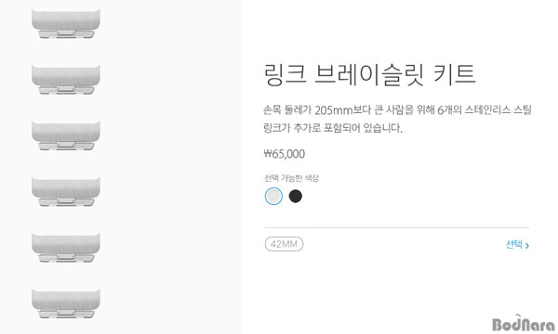Click the BodNara watermark logo

(x=523, y=324)
